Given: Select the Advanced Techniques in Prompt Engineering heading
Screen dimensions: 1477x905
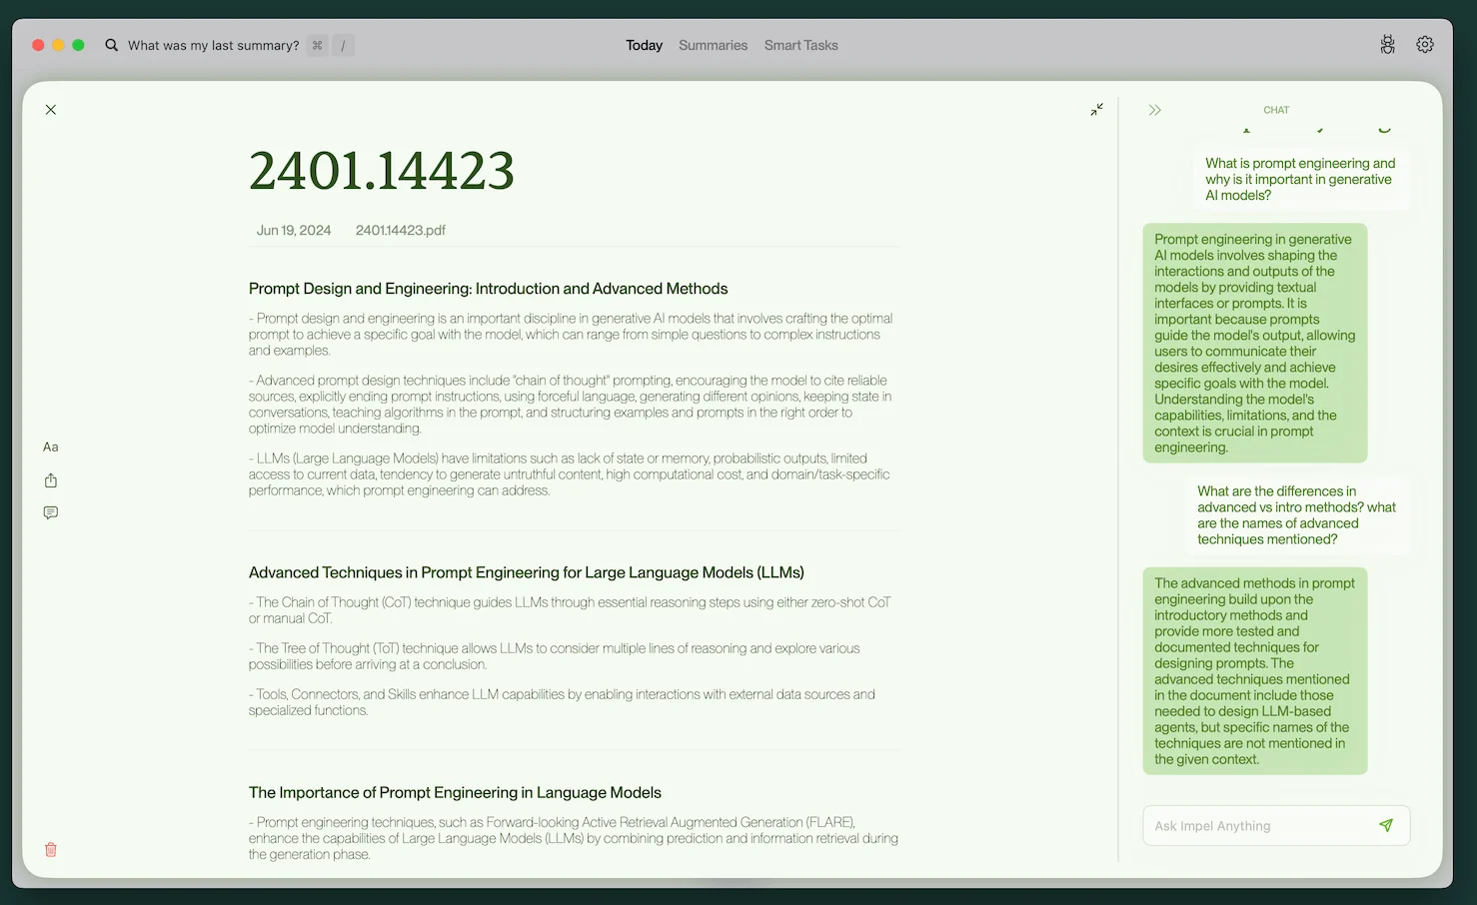Looking at the screenshot, I should coord(526,572).
